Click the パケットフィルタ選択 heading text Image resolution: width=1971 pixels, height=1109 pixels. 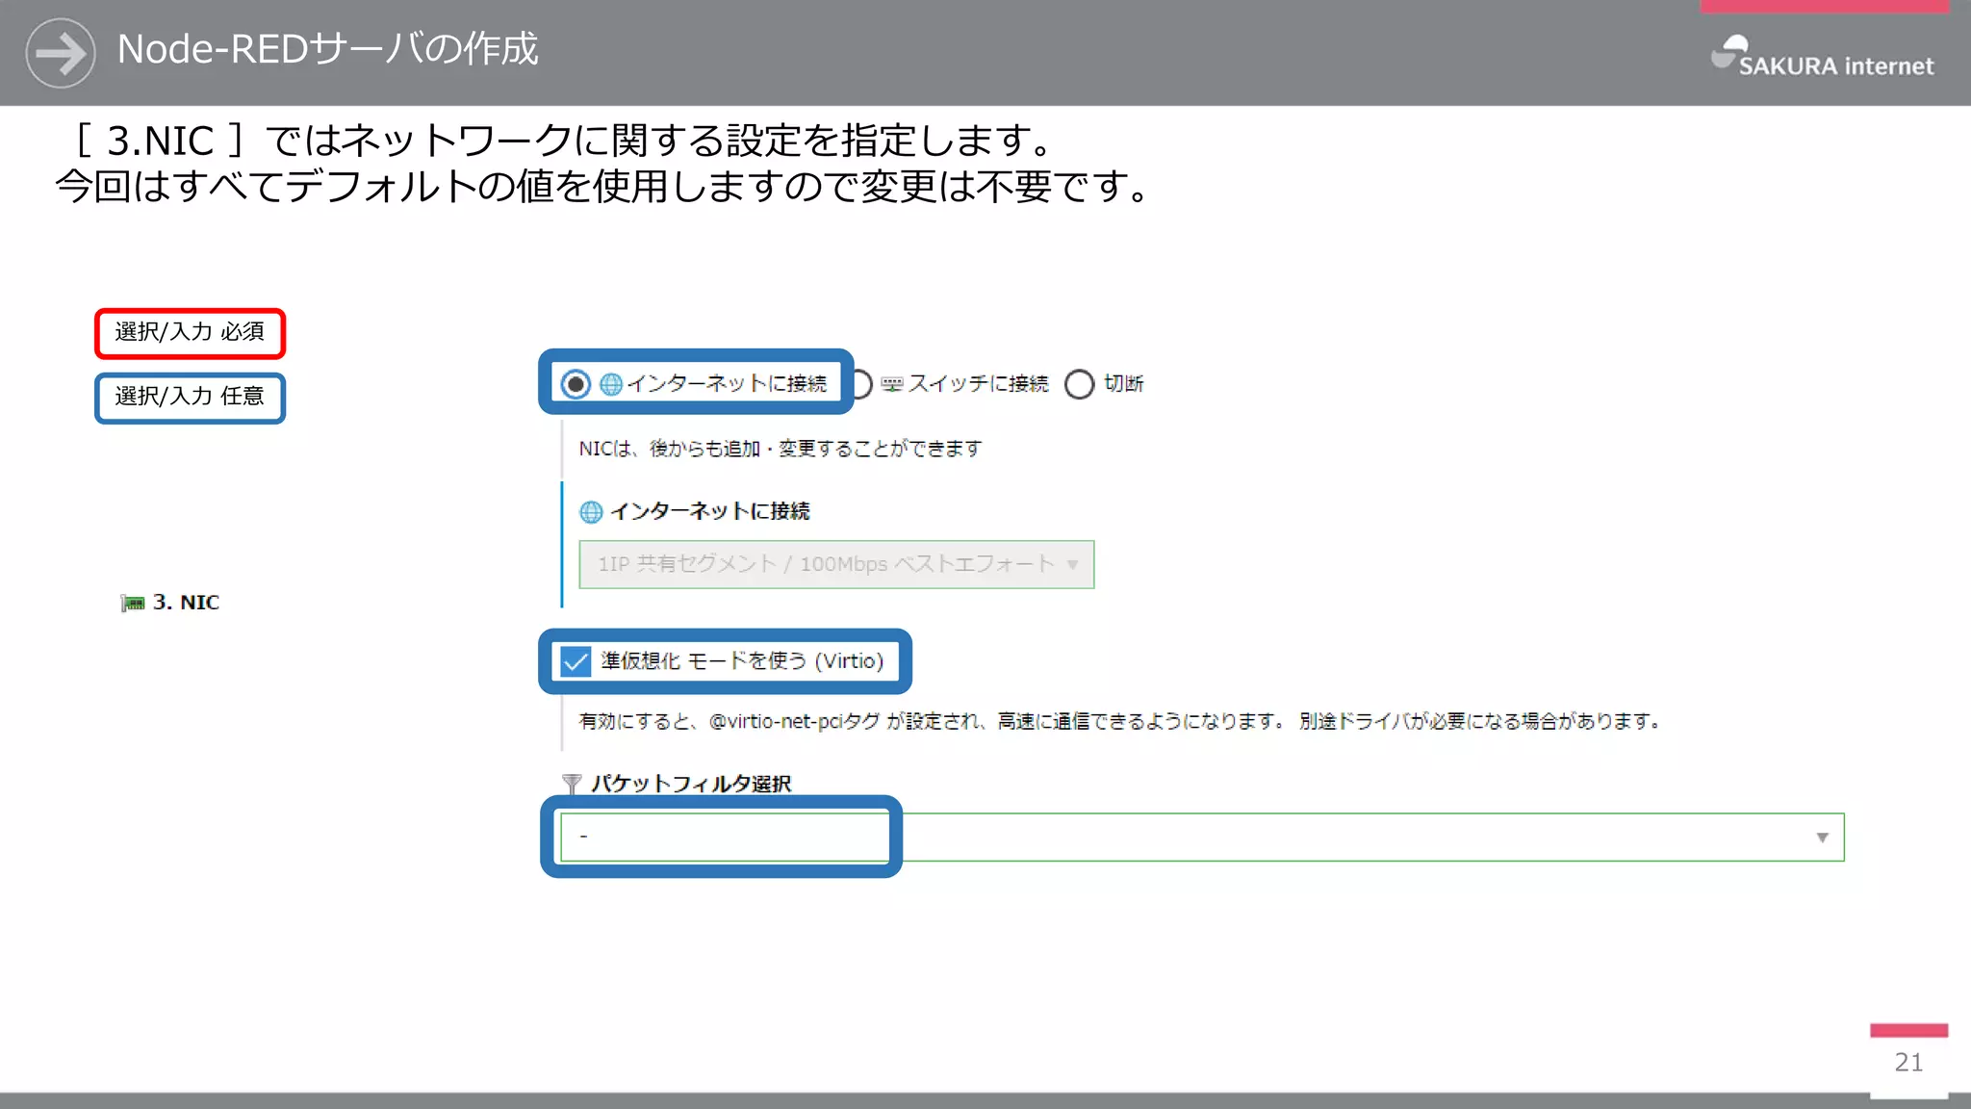tap(691, 784)
